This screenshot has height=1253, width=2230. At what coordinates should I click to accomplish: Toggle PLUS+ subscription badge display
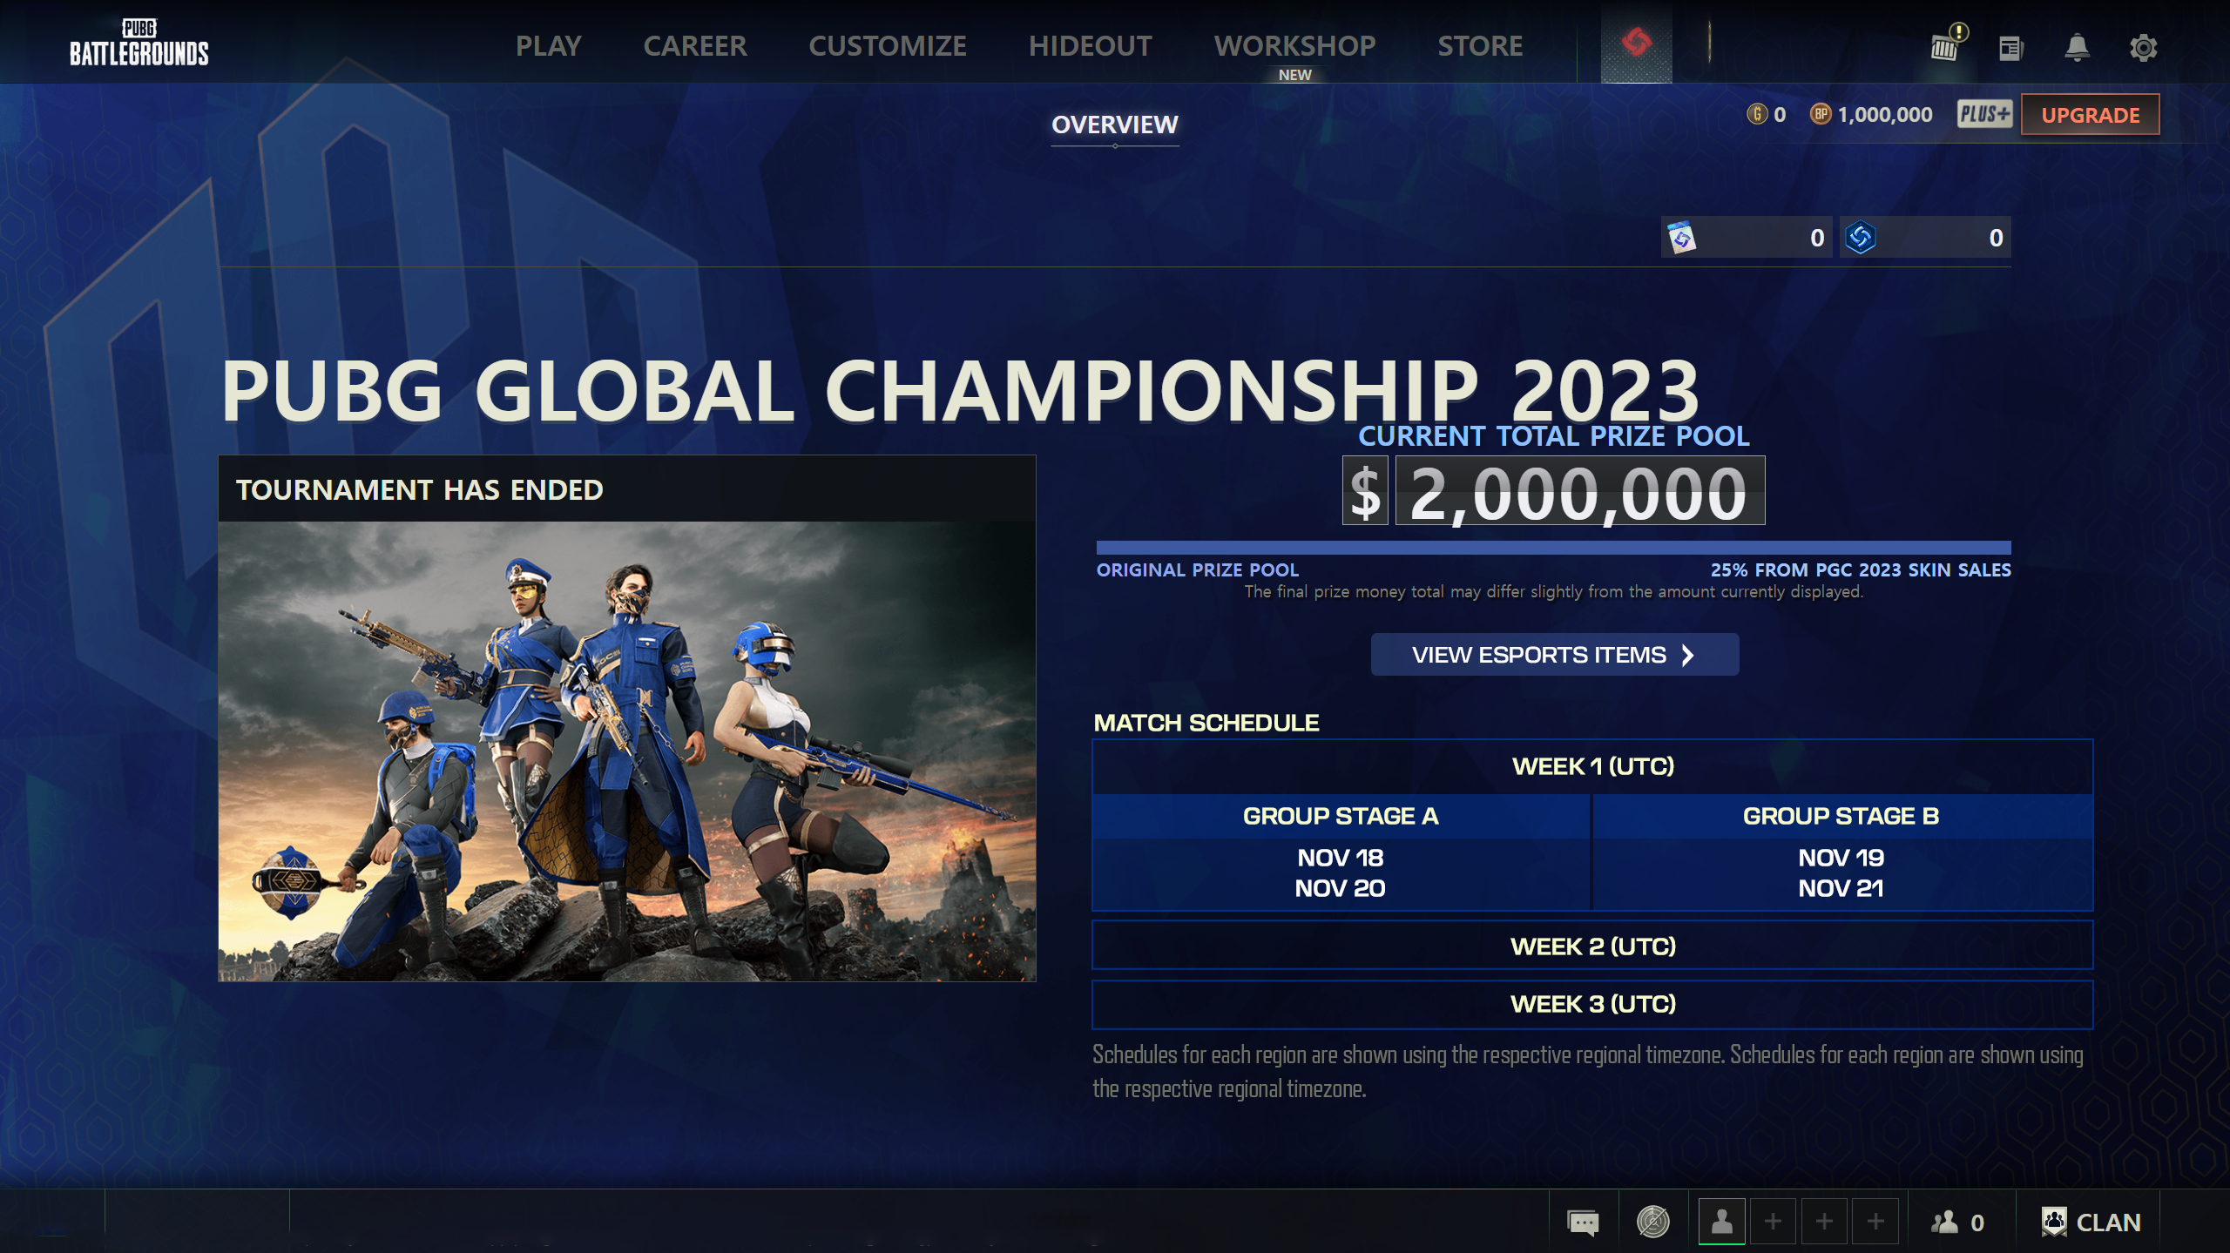pos(1980,113)
